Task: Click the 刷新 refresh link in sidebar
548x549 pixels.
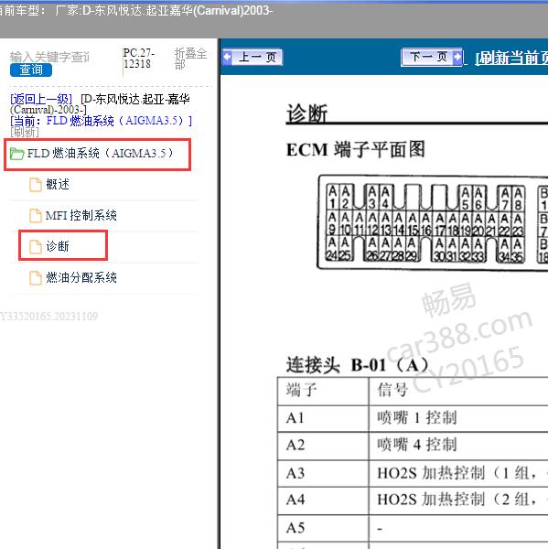Action: pyautogui.click(x=25, y=132)
